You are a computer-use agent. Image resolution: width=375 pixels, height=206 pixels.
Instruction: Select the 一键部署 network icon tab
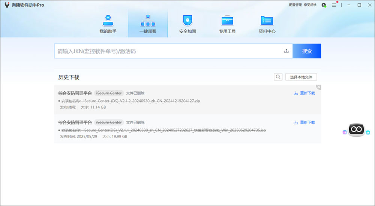point(148,21)
